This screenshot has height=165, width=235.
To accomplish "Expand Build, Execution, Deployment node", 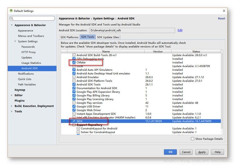I will pos(12,106).
